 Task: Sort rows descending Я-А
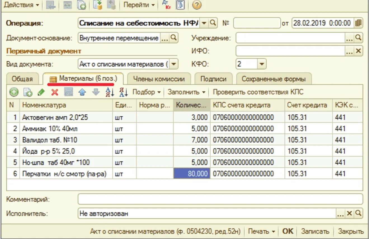click(x=123, y=92)
